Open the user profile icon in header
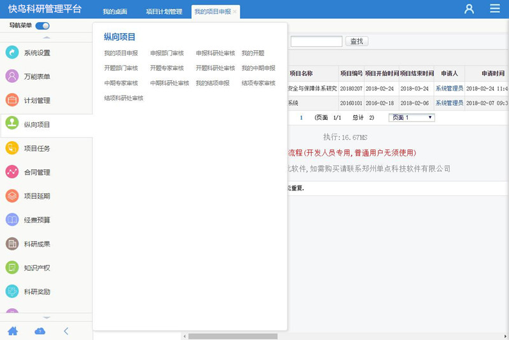This screenshot has height=340, width=509. tap(469, 9)
